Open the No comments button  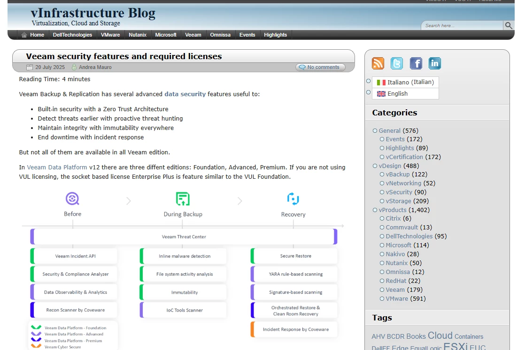320,67
